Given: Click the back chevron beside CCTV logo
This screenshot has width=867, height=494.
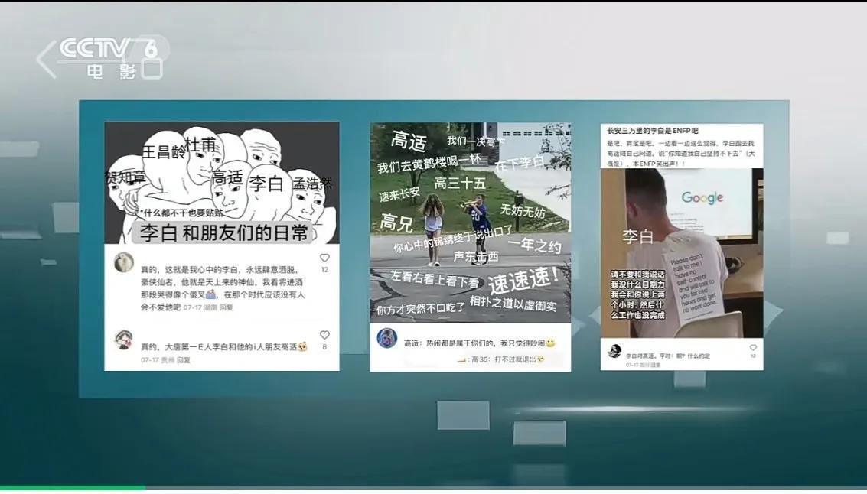Looking at the screenshot, I should point(46,60).
